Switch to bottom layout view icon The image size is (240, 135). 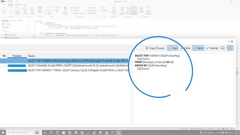point(222,48)
